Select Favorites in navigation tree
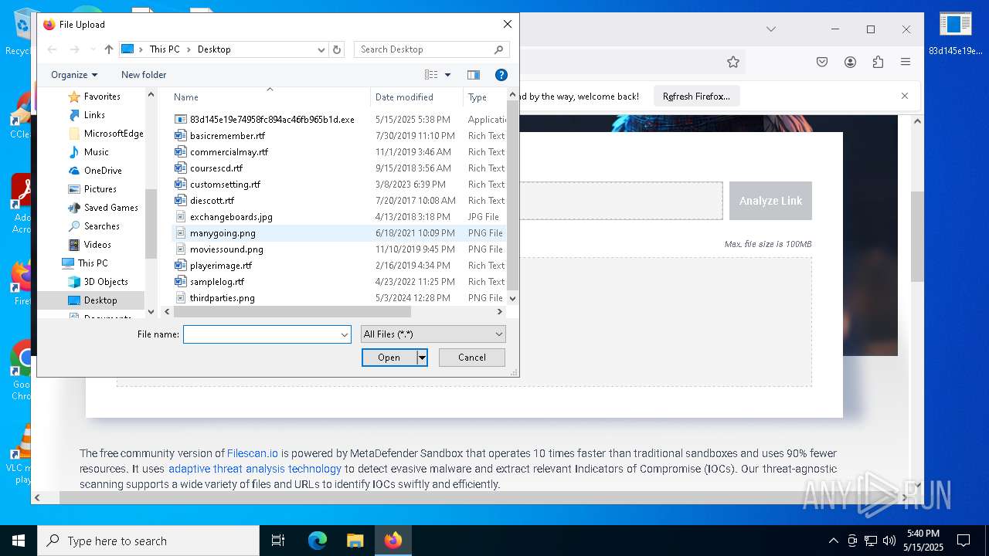 (x=102, y=97)
